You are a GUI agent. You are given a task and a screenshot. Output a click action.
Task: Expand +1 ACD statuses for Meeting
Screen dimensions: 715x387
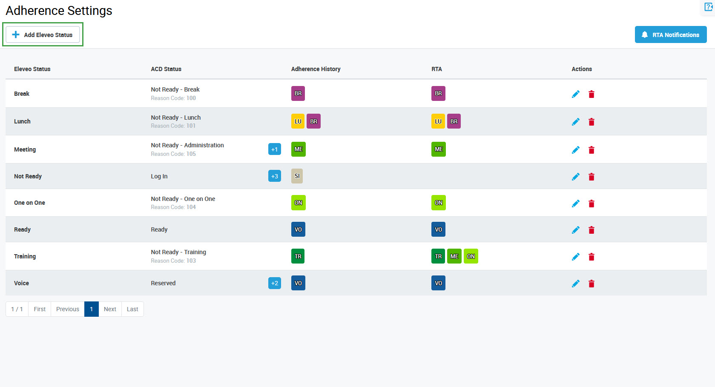pos(274,149)
